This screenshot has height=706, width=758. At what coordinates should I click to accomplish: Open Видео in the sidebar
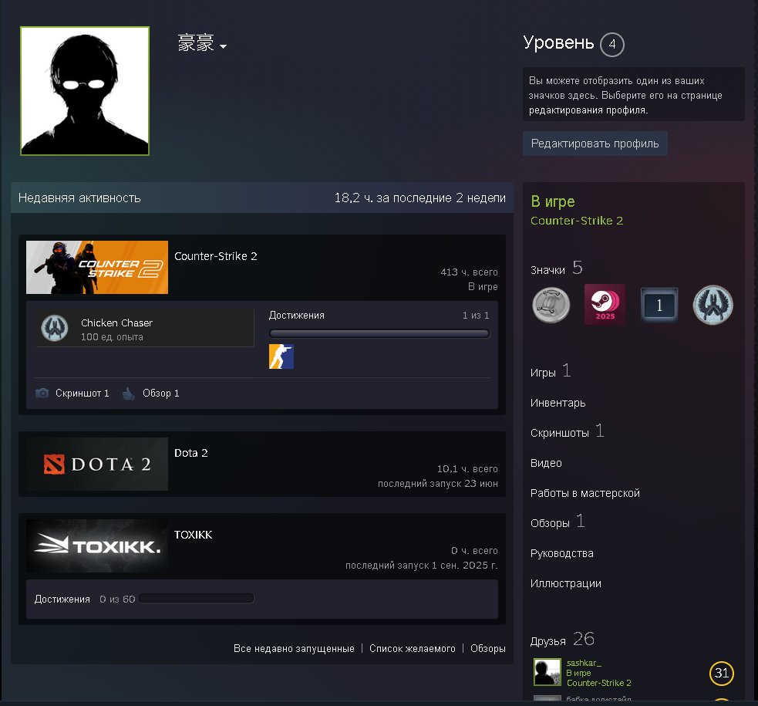pos(546,463)
